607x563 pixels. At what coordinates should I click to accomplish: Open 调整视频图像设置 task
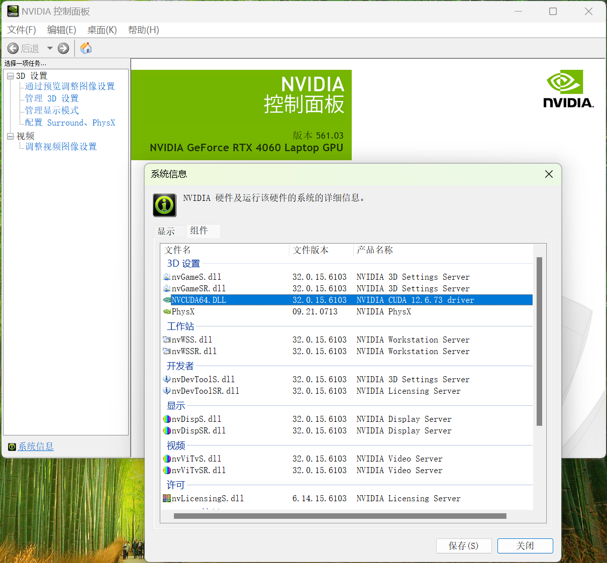61,147
